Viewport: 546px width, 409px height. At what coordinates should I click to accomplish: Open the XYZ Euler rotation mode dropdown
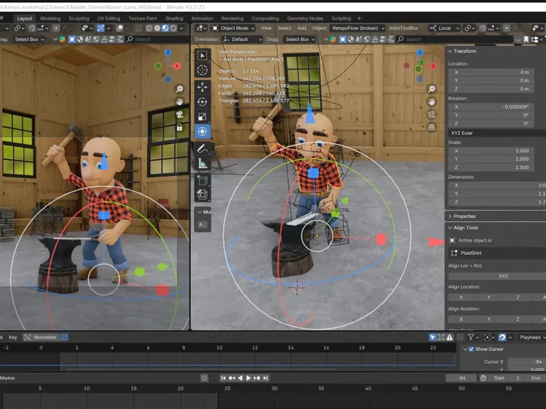(x=497, y=133)
